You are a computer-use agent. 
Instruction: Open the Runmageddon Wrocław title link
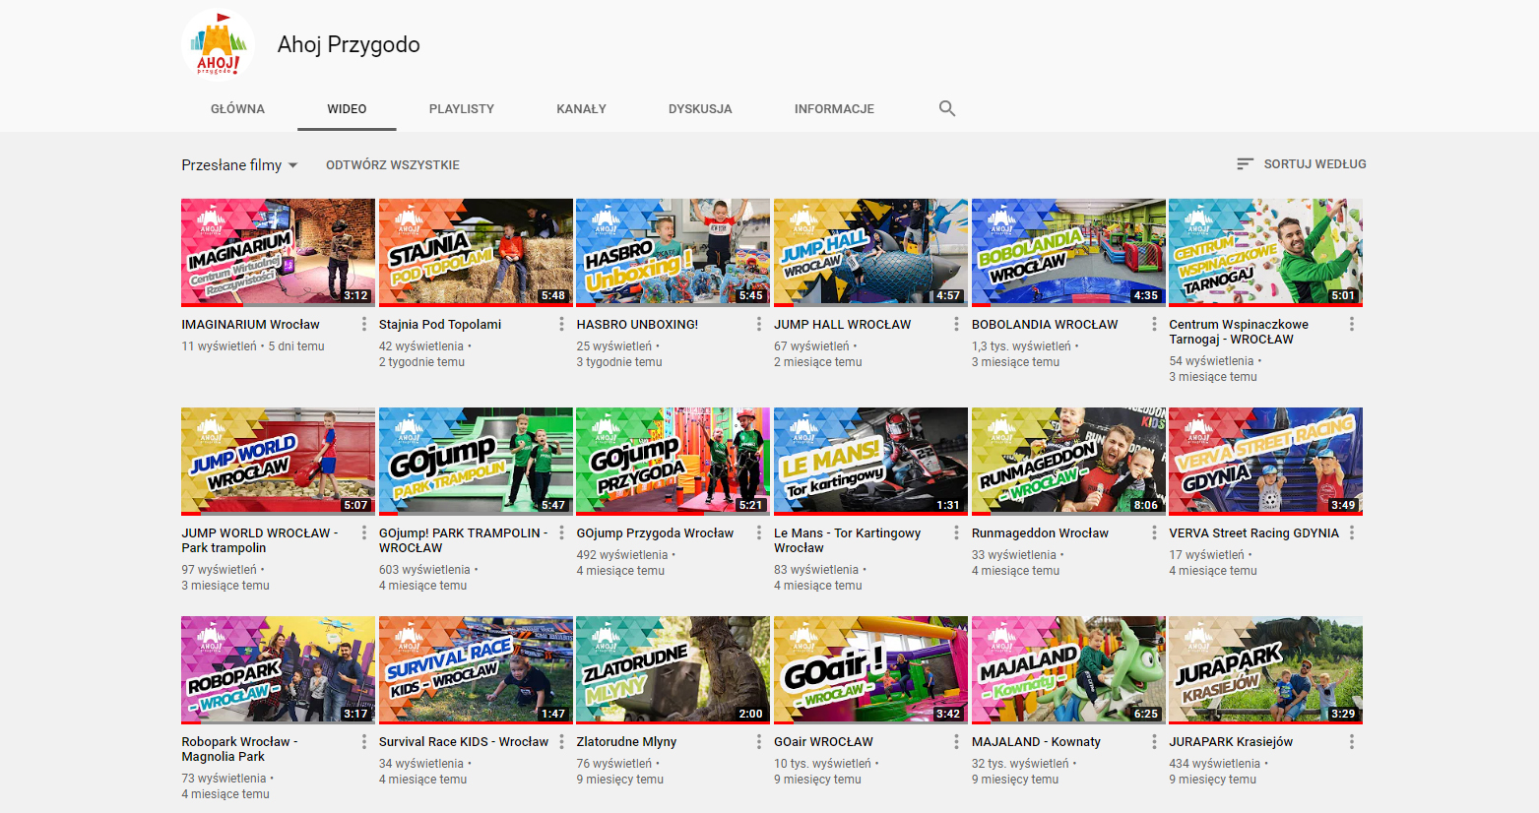[x=1040, y=532]
